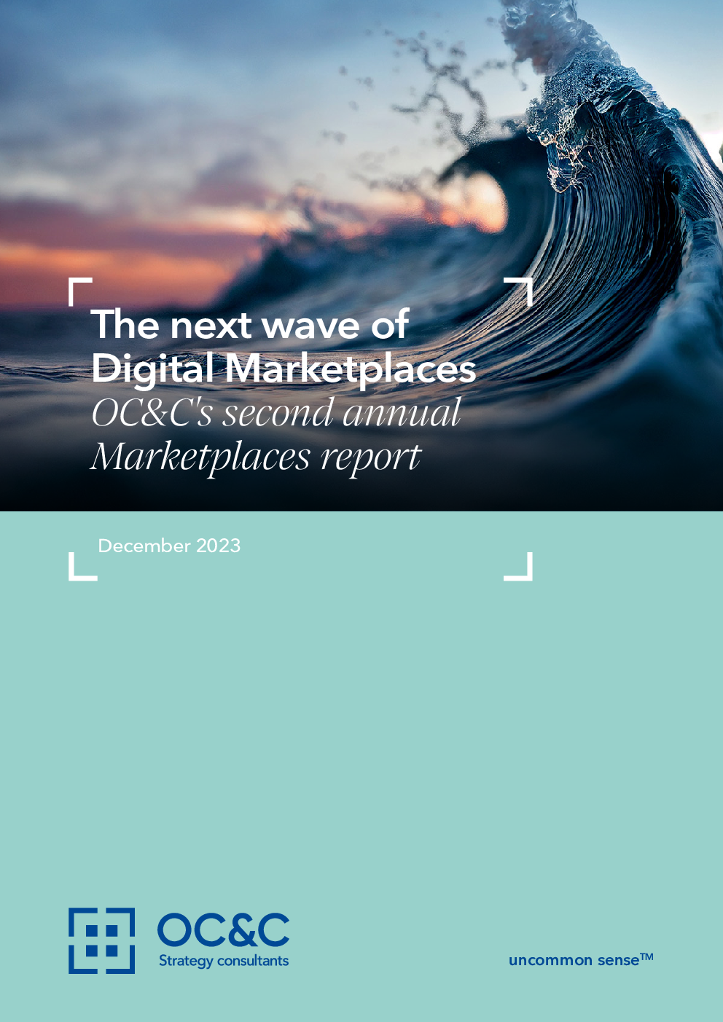Click the bottom-left white corner bracket

[x=82, y=566]
